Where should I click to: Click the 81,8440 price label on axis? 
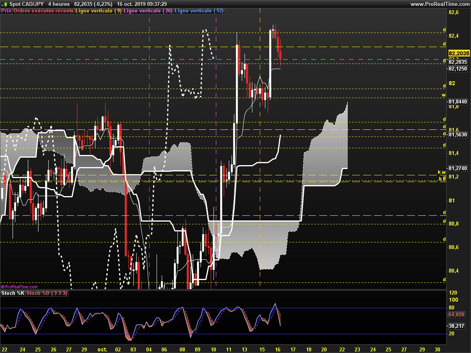[x=458, y=102]
